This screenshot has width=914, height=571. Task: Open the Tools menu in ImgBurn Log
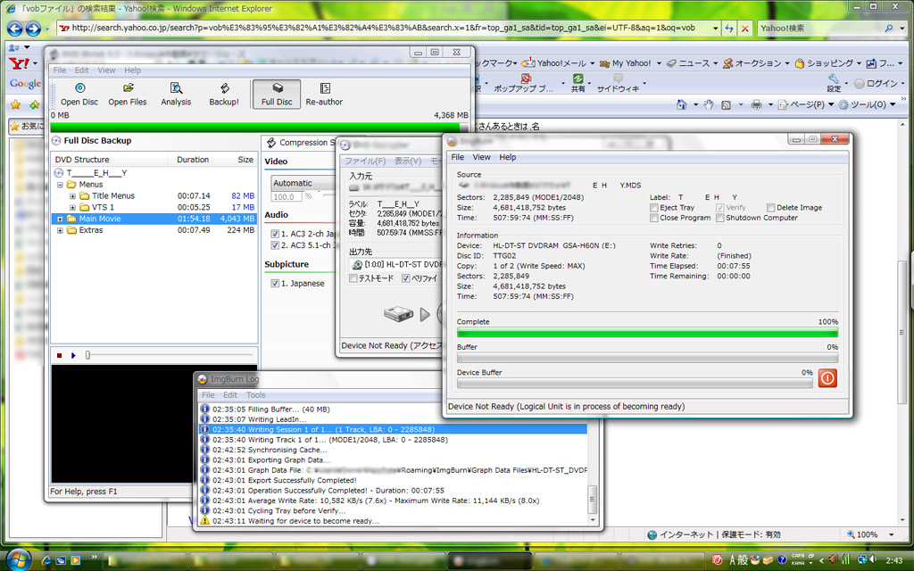click(256, 394)
